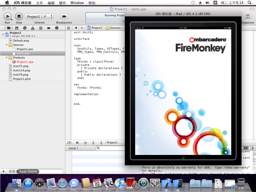
Task: Open the 文件 menu
Action: click(40, 3)
